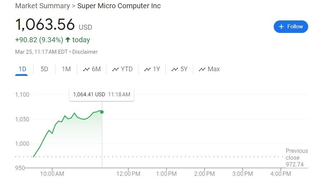
Task: Select the 1D time range tab
Action: tap(22, 69)
